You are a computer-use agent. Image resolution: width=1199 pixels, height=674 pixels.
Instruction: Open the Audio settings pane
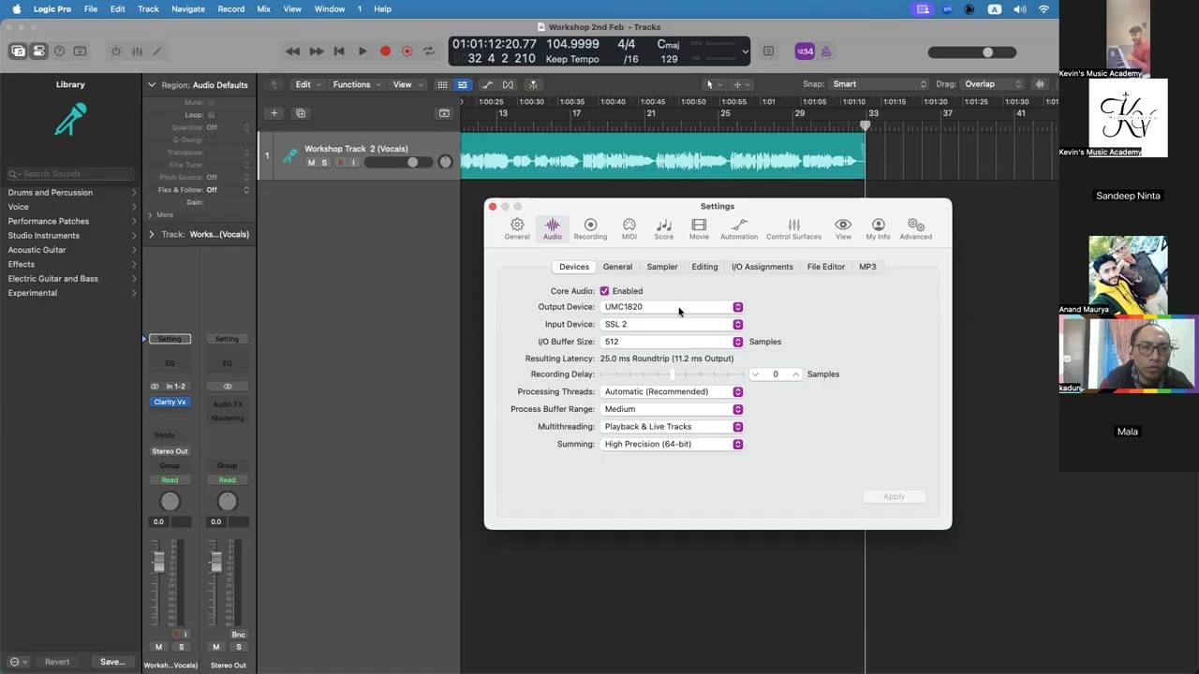point(553,228)
